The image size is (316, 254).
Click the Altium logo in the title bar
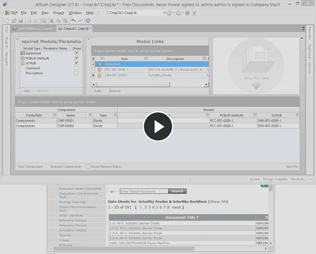[x=5, y=4]
